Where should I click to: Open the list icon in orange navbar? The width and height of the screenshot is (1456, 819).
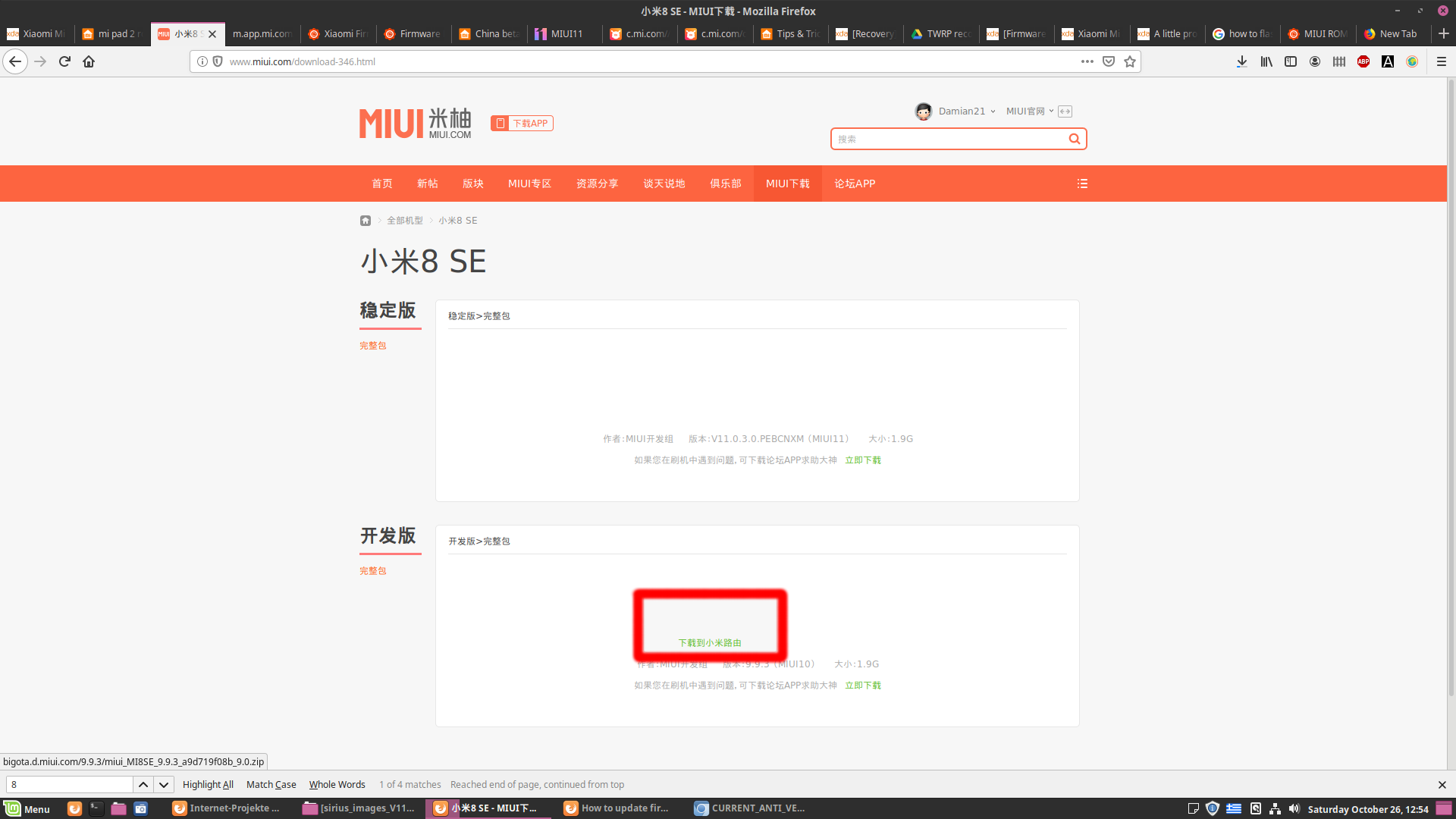pos(1082,184)
